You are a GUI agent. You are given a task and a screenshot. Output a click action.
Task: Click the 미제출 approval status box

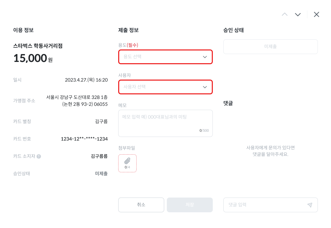coord(270,47)
